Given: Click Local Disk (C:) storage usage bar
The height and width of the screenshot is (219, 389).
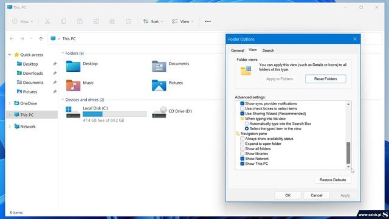Looking at the screenshot, I should tap(115, 114).
